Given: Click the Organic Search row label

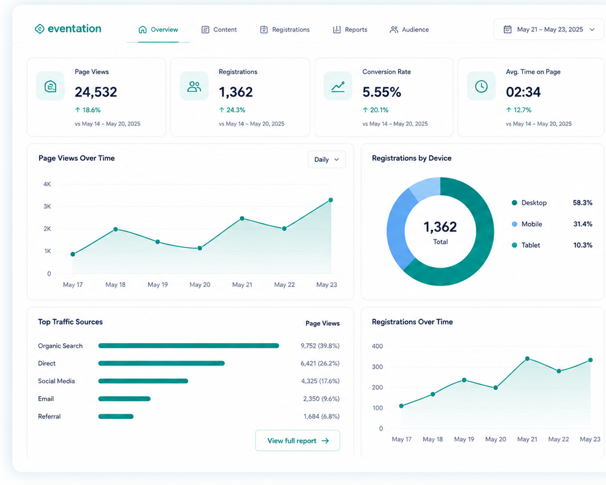Looking at the screenshot, I should click(x=60, y=346).
